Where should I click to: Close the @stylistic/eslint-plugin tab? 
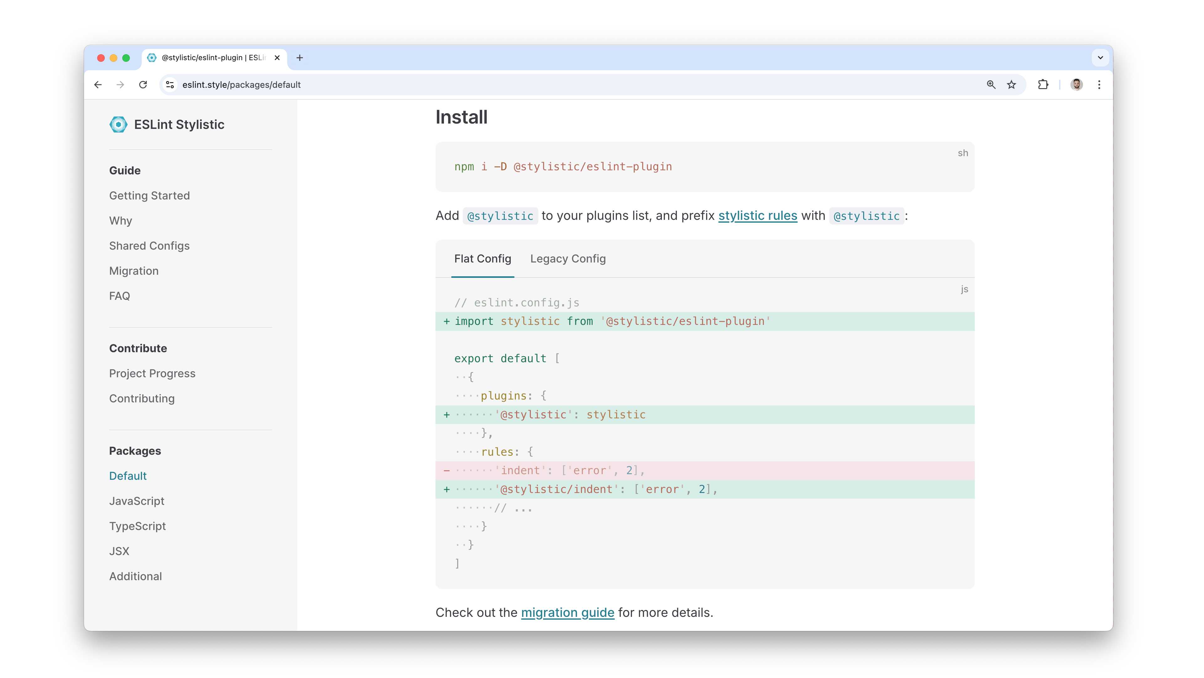pyautogui.click(x=277, y=57)
